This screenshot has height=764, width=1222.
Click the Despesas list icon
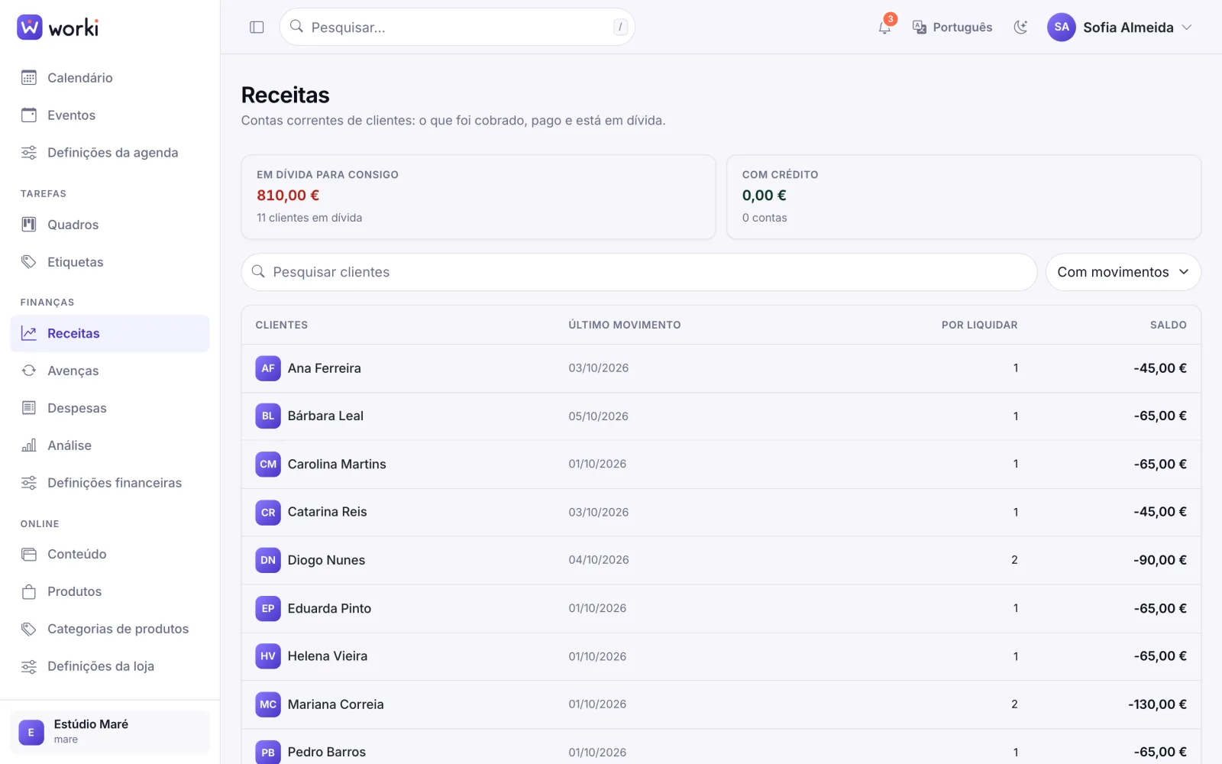[29, 408]
